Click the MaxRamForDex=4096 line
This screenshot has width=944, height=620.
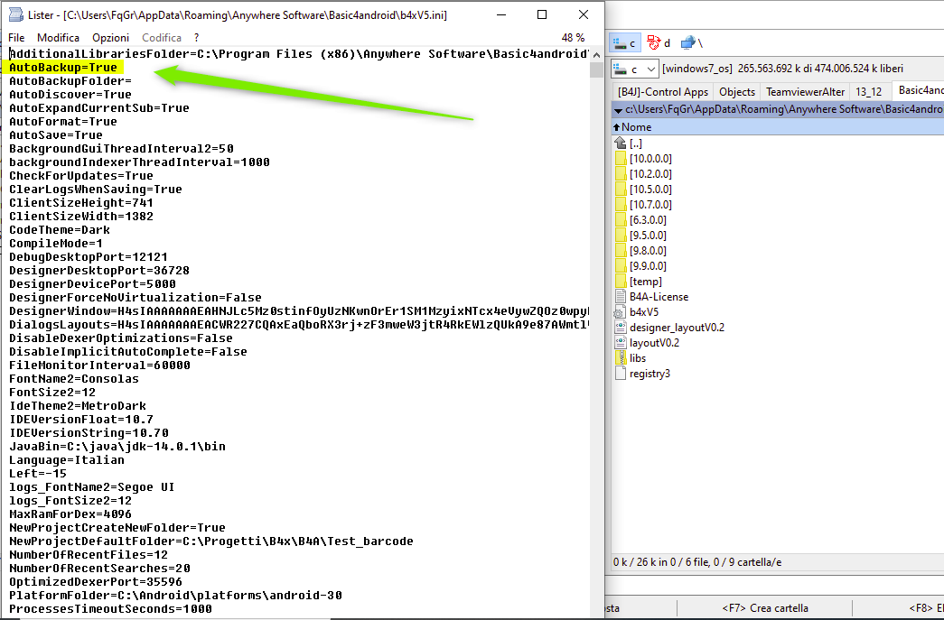click(70, 514)
